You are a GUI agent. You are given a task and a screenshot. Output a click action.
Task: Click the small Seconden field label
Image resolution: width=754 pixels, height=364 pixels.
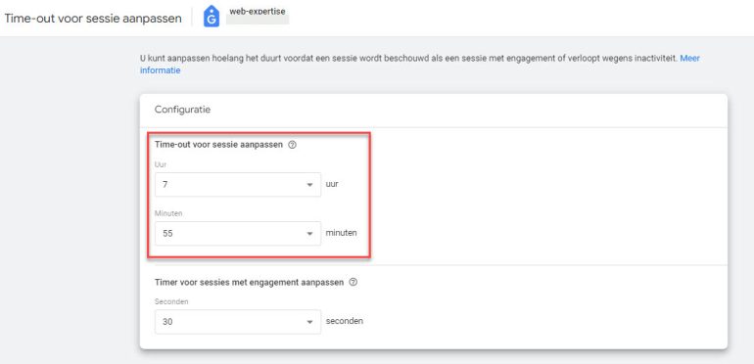171,301
